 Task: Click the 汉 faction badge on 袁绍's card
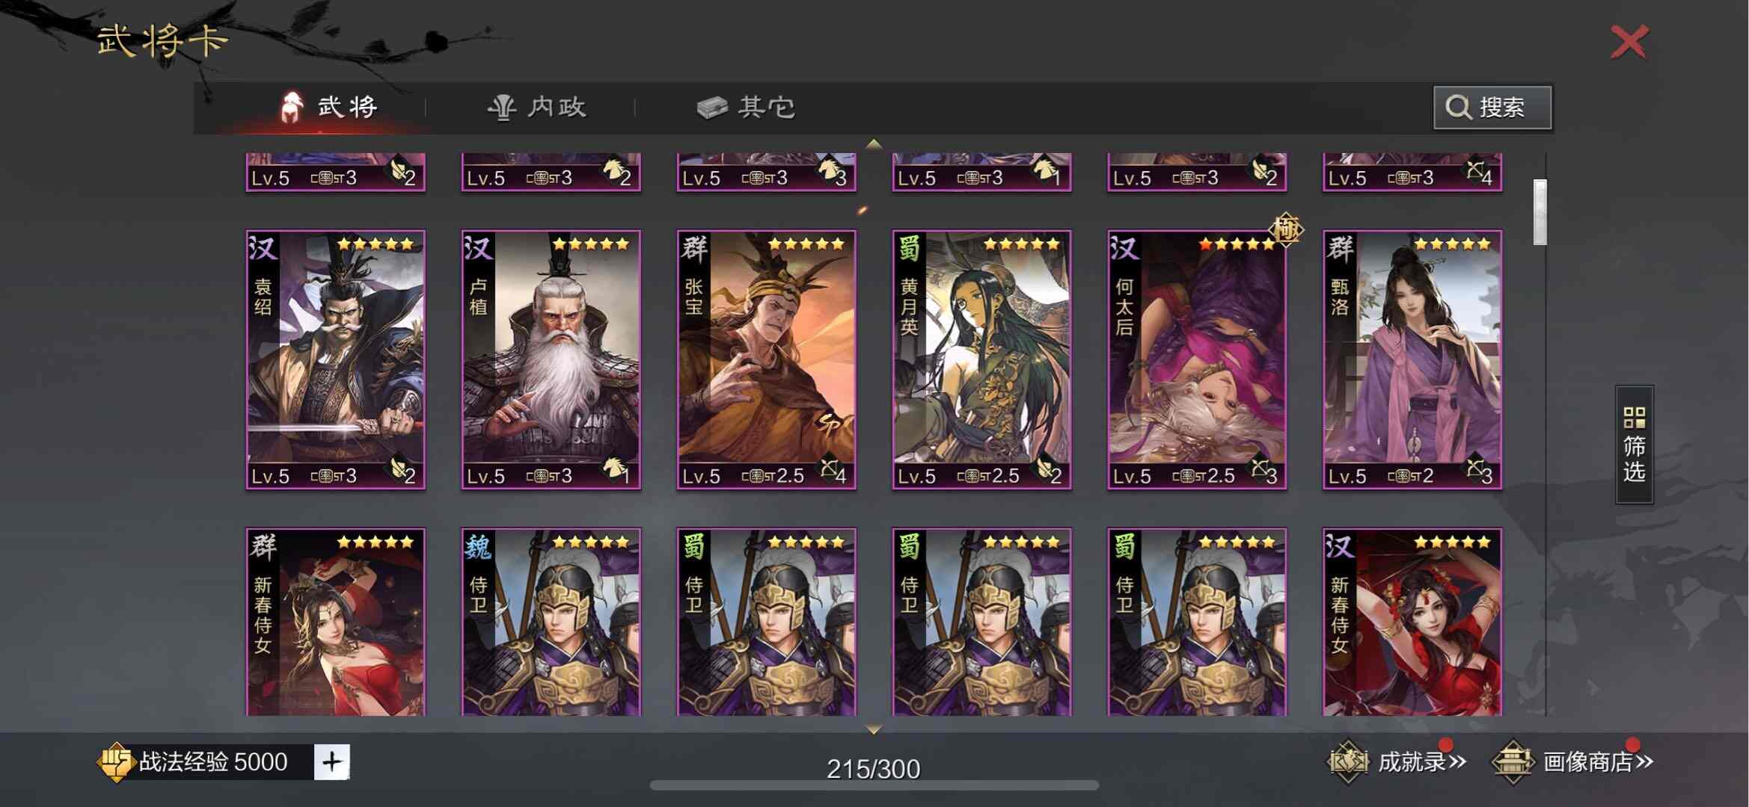click(263, 248)
